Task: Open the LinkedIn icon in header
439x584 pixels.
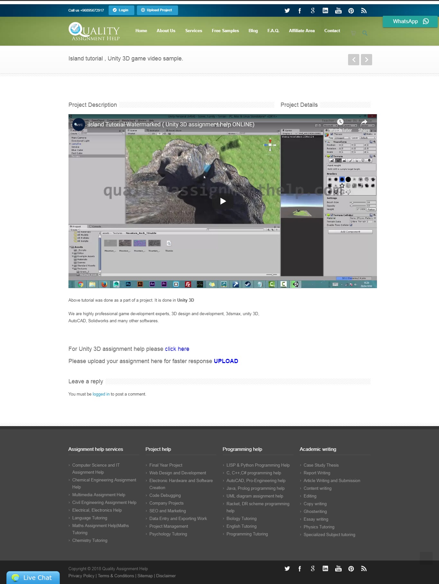Action: pyautogui.click(x=325, y=11)
